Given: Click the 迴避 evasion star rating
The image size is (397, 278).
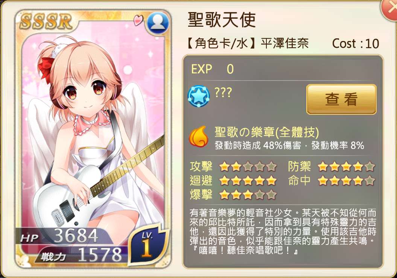Looking at the screenshot, I should pyautogui.click(x=248, y=181).
